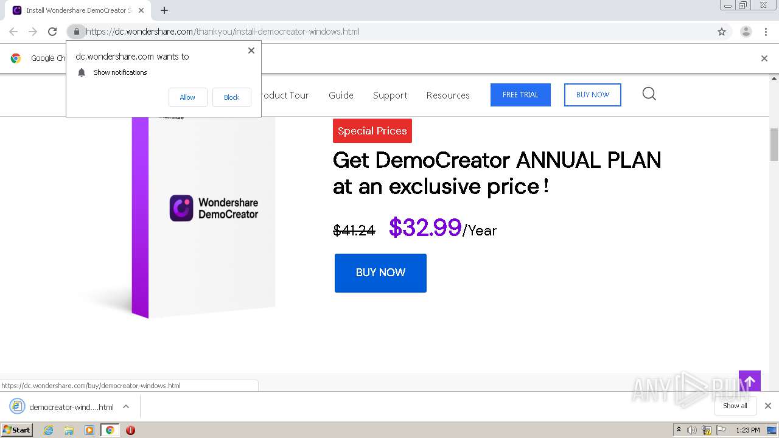Open the Chrome profile avatar
Viewport: 779px width, 438px height.
(x=746, y=32)
